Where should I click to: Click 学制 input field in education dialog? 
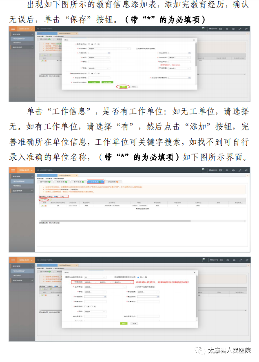99,62
